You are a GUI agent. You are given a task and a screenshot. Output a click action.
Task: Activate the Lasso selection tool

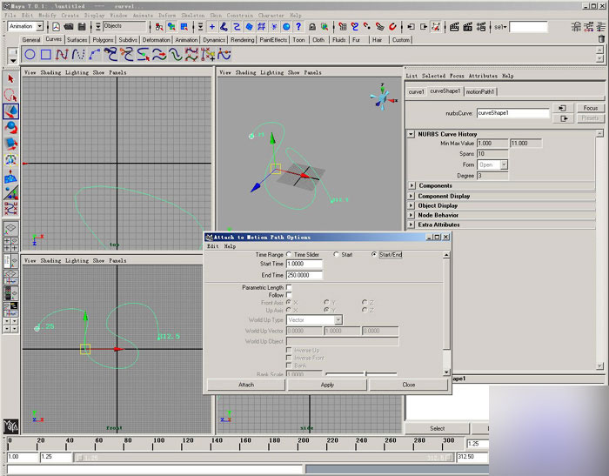(x=11, y=96)
